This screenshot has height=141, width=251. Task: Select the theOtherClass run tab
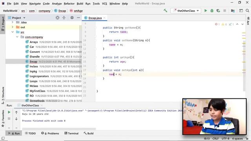pos(30,105)
